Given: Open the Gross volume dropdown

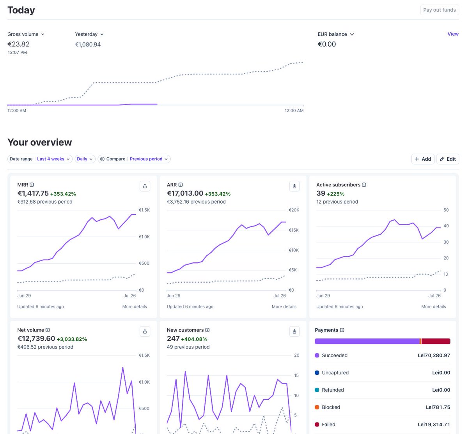Looking at the screenshot, I should [x=26, y=34].
